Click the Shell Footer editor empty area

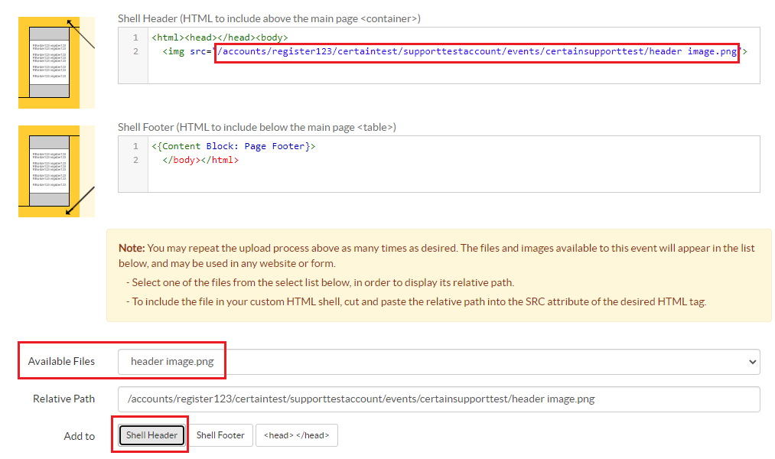454,179
